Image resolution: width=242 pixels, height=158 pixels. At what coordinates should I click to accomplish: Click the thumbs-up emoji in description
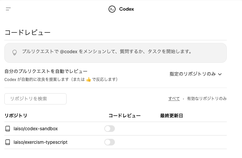click(x=88, y=80)
